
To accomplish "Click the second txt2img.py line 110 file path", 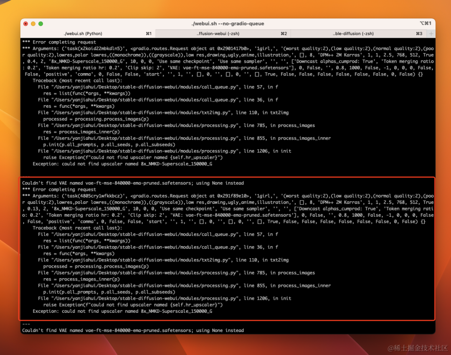I will [163, 260].
